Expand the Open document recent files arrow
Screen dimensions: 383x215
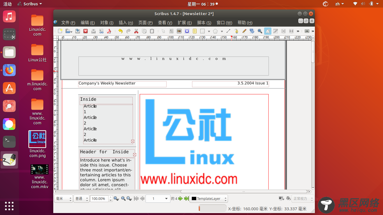pyautogui.click(x=72, y=31)
